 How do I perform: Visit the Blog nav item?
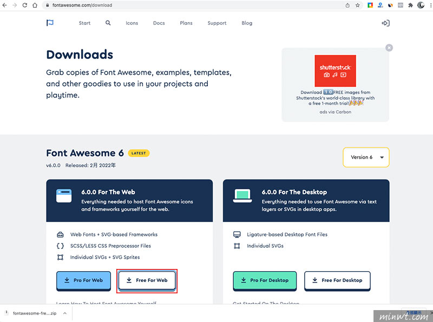pos(247,23)
